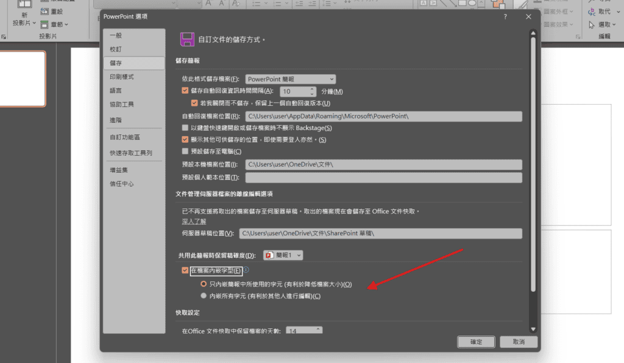
Task: Uncheck 儲存自動回復資訊時間間隔 checkbox
Action: click(x=185, y=91)
